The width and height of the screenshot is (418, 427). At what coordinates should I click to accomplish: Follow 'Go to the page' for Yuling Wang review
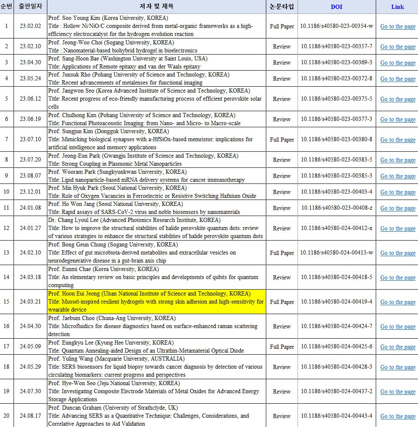point(398,367)
